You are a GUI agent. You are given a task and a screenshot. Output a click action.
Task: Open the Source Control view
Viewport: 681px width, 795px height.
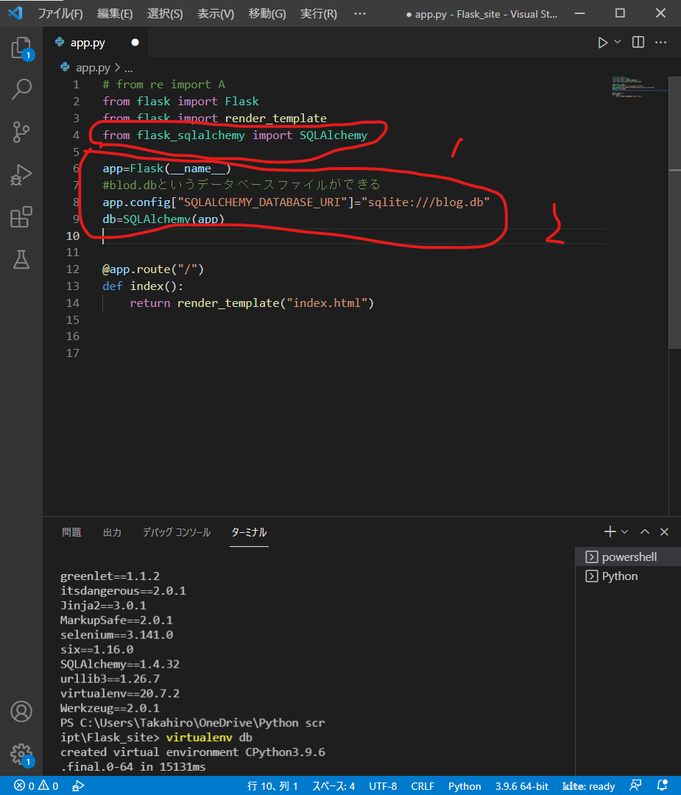coord(21,132)
